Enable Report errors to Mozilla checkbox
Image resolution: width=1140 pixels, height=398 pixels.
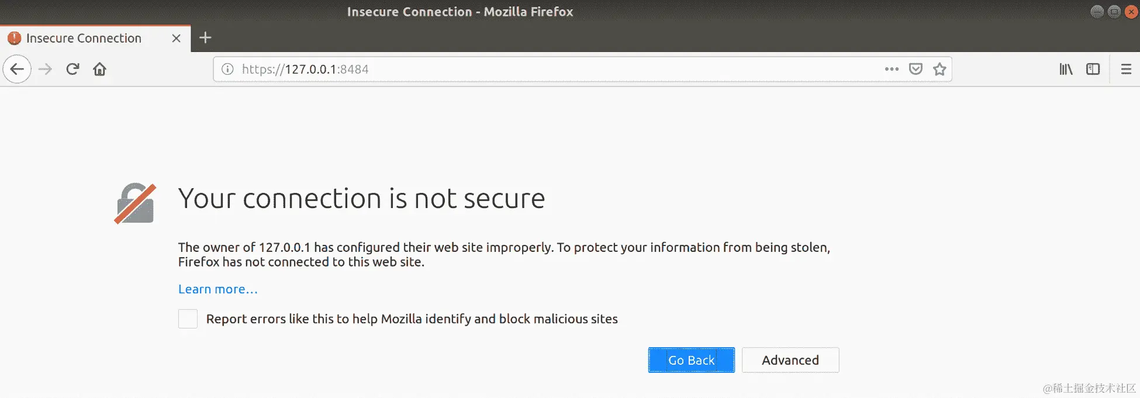(x=188, y=319)
